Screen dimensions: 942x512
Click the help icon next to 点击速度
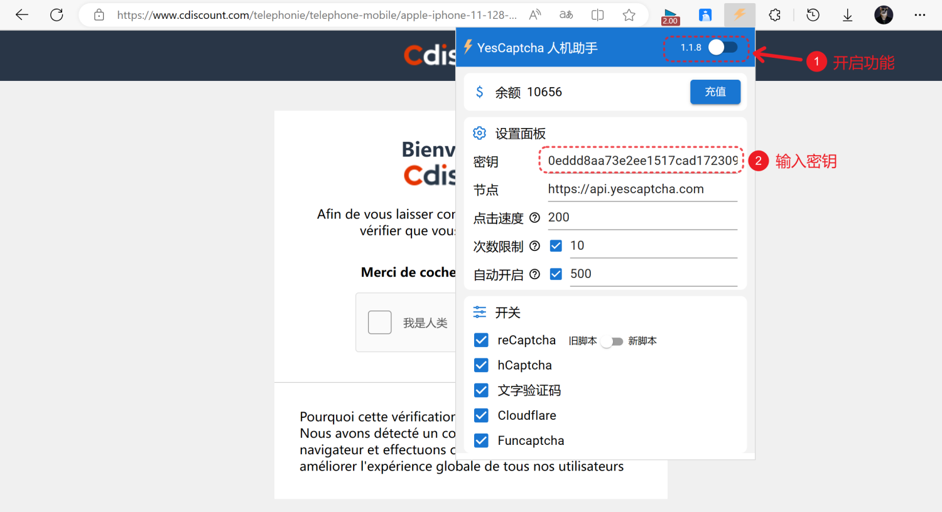point(534,218)
